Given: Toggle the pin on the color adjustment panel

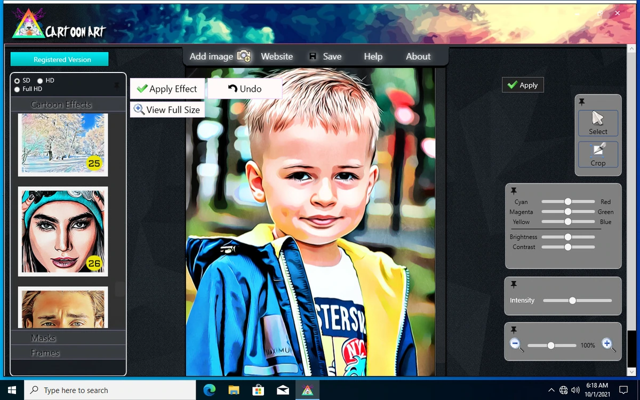Looking at the screenshot, I should coord(514,190).
